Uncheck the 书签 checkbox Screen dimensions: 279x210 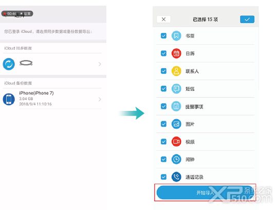(163, 36)
